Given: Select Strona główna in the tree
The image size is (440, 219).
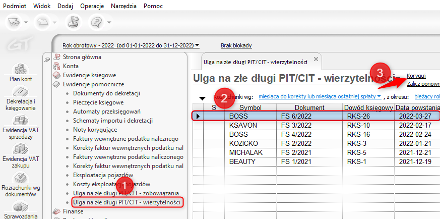Looking at the screenshot, I should pos(82,57).
